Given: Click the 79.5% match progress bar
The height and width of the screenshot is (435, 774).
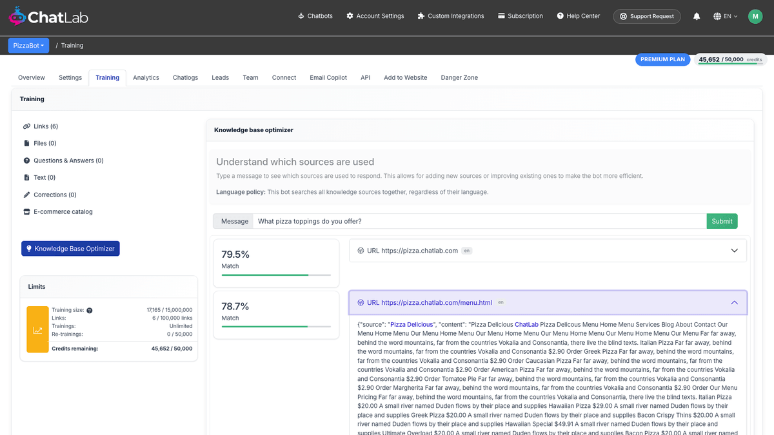Looking at the screenshot, I should 276,275.
